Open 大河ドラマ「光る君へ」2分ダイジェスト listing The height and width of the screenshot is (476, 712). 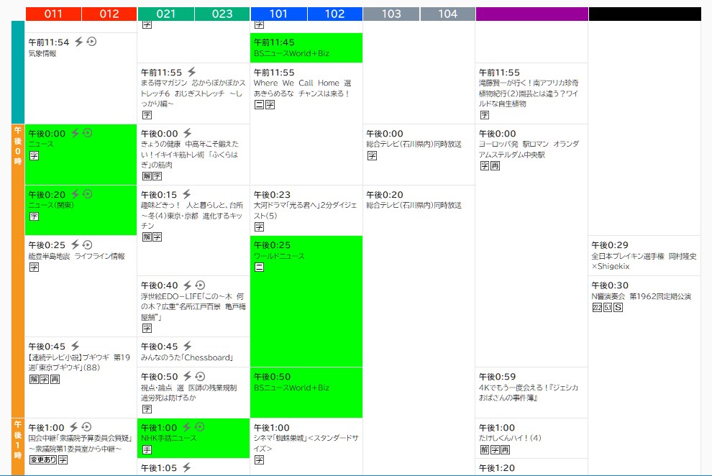click(305, 210)
